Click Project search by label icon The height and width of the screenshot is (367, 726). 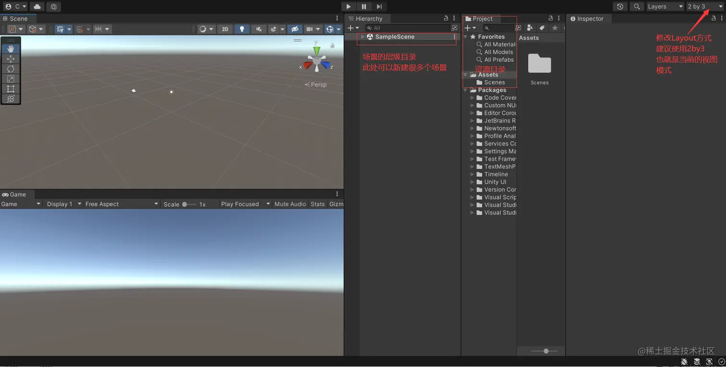click(542, 28)
